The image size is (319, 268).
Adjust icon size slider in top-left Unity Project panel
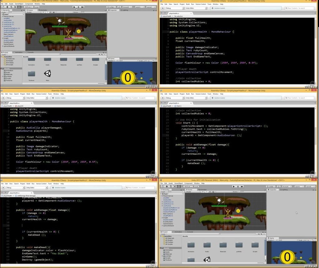[101, 83]
